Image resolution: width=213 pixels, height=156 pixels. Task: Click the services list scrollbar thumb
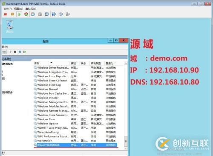(x=126, y=141)
